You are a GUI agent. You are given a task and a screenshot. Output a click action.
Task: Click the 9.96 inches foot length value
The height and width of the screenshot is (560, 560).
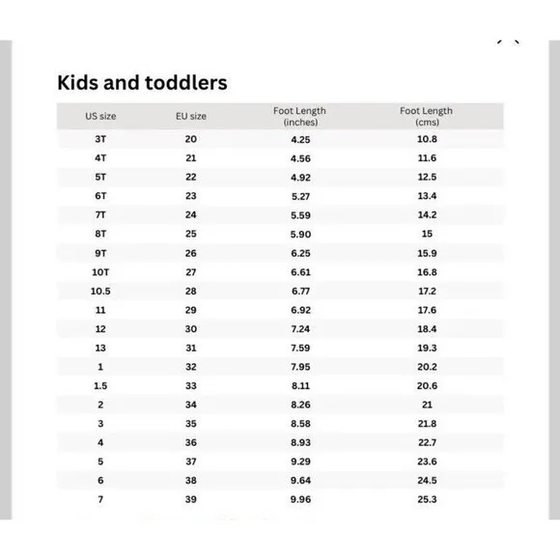click(x=300, y=499)
